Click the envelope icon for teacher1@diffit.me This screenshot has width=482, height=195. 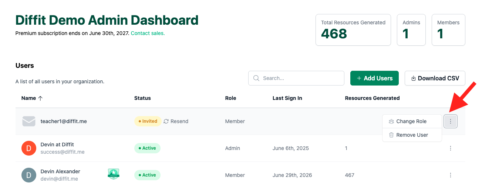click(29, 121)
